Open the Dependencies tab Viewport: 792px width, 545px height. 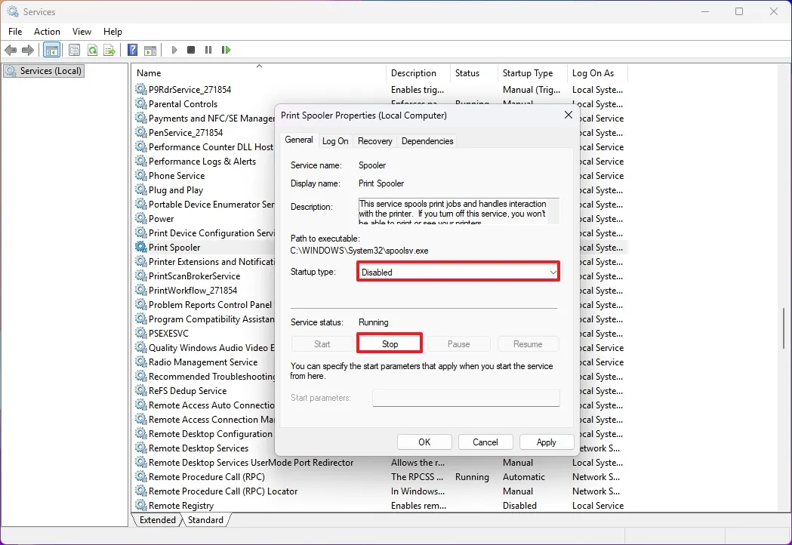click(x=427, y=140)
